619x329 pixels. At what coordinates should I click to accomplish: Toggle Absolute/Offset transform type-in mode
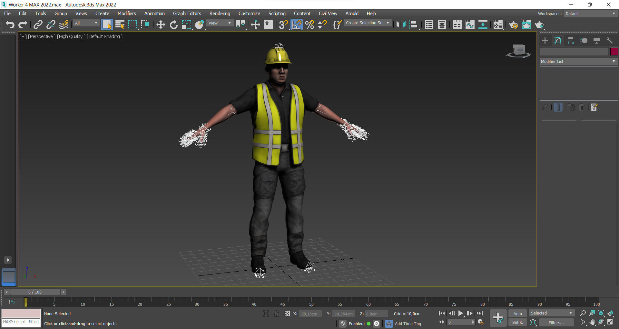point(287,314)
